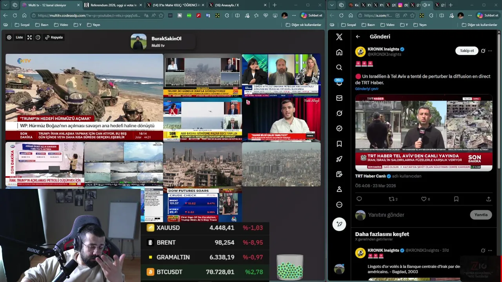Open Bookmarks icon in X sidebar
502x282 pixels.
tap(339, 144)
